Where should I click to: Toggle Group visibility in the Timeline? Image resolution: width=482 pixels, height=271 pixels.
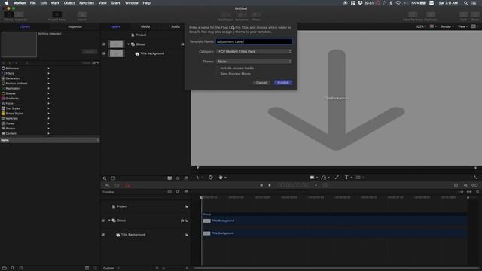tap(103, 221)
